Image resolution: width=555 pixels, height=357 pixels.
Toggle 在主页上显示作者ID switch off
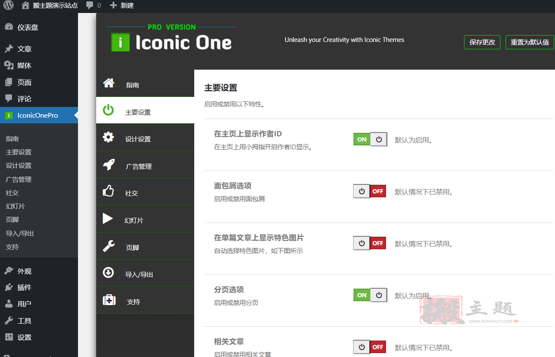[370, 139]
